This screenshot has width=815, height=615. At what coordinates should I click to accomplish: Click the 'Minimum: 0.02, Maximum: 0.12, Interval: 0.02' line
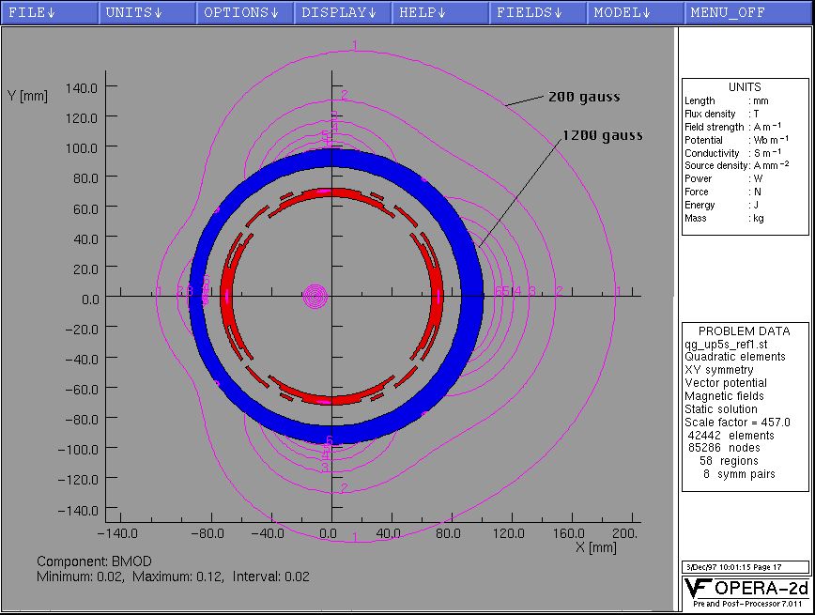[173, 577]
